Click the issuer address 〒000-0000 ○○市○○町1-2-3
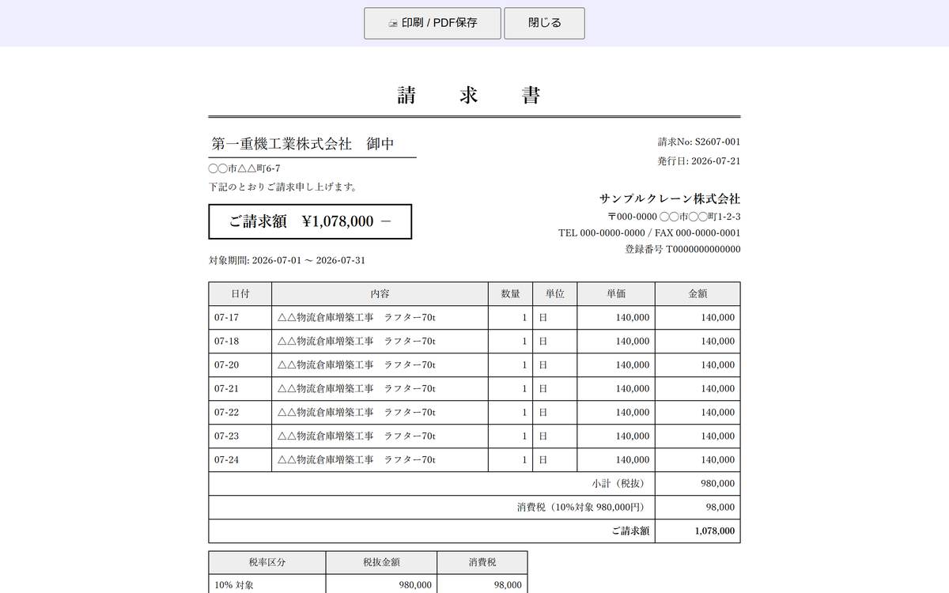 click(x=674, y=217)
